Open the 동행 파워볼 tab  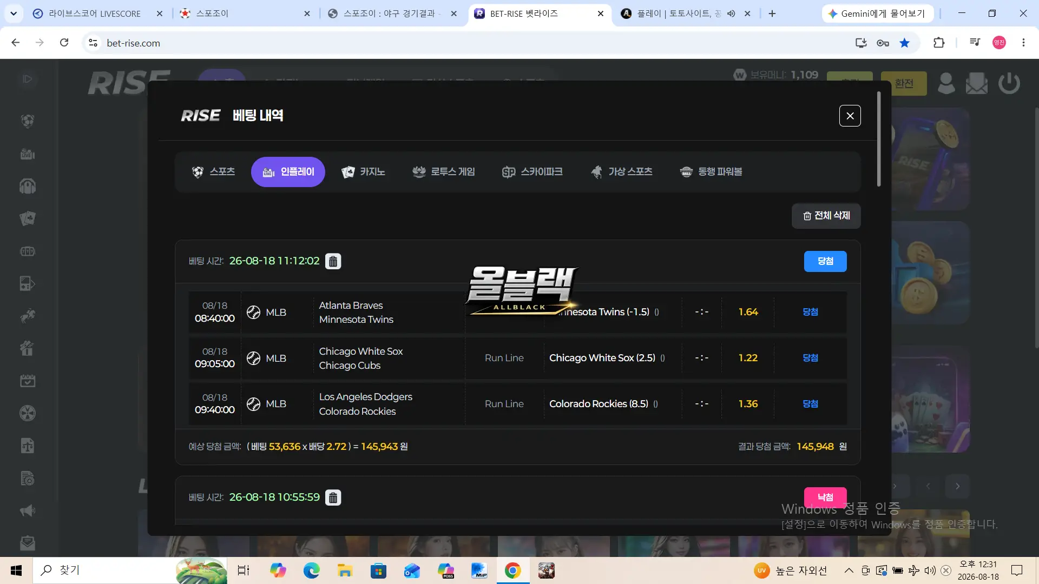[x=711, y=172]
